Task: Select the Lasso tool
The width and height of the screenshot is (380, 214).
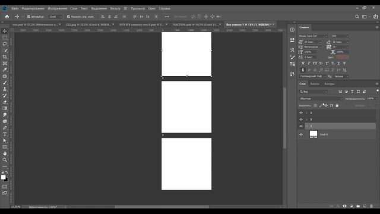Action: [x=5, y=44]
